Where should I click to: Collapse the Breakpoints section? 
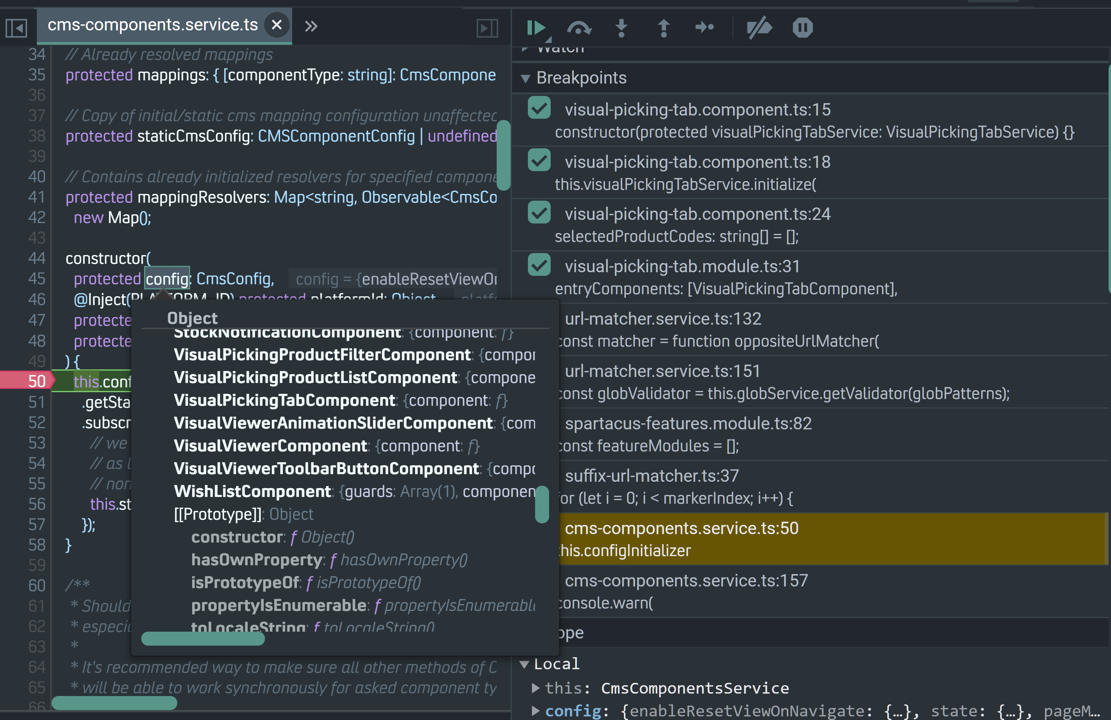click(x=525, y=78)
